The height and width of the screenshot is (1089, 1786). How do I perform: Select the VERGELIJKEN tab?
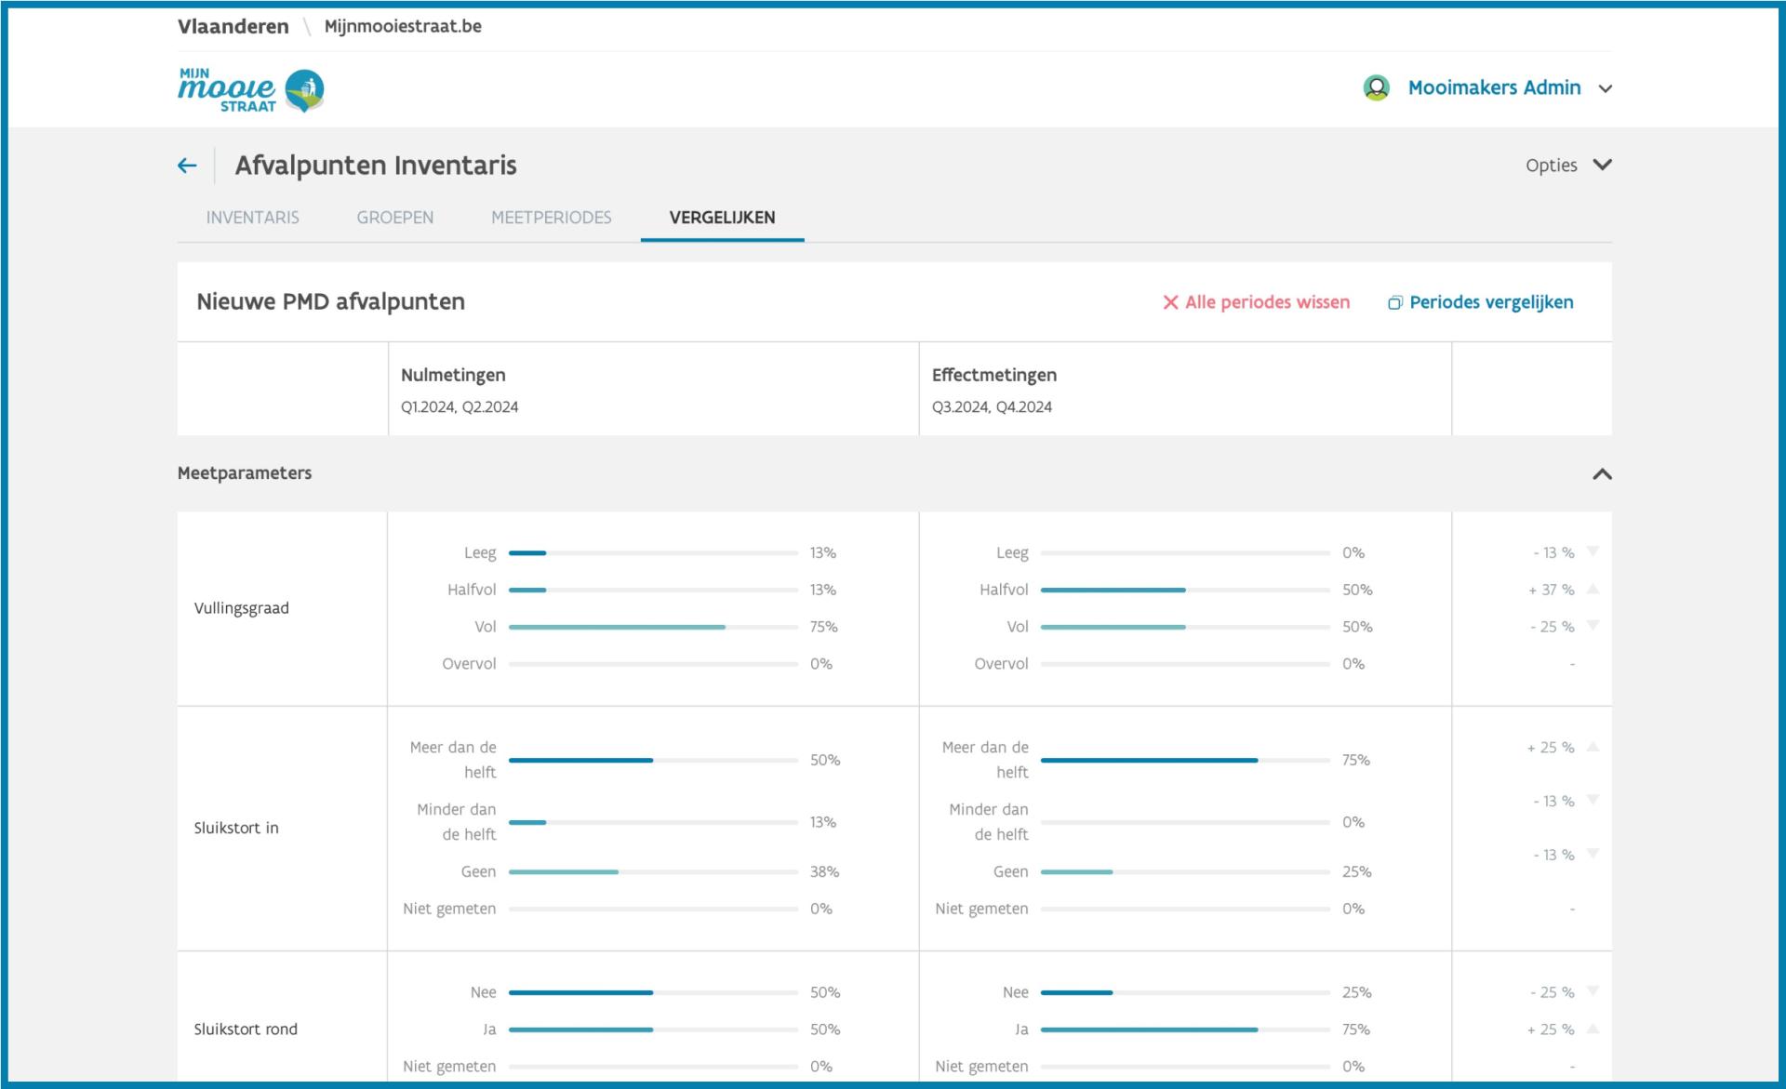point(722,218)
